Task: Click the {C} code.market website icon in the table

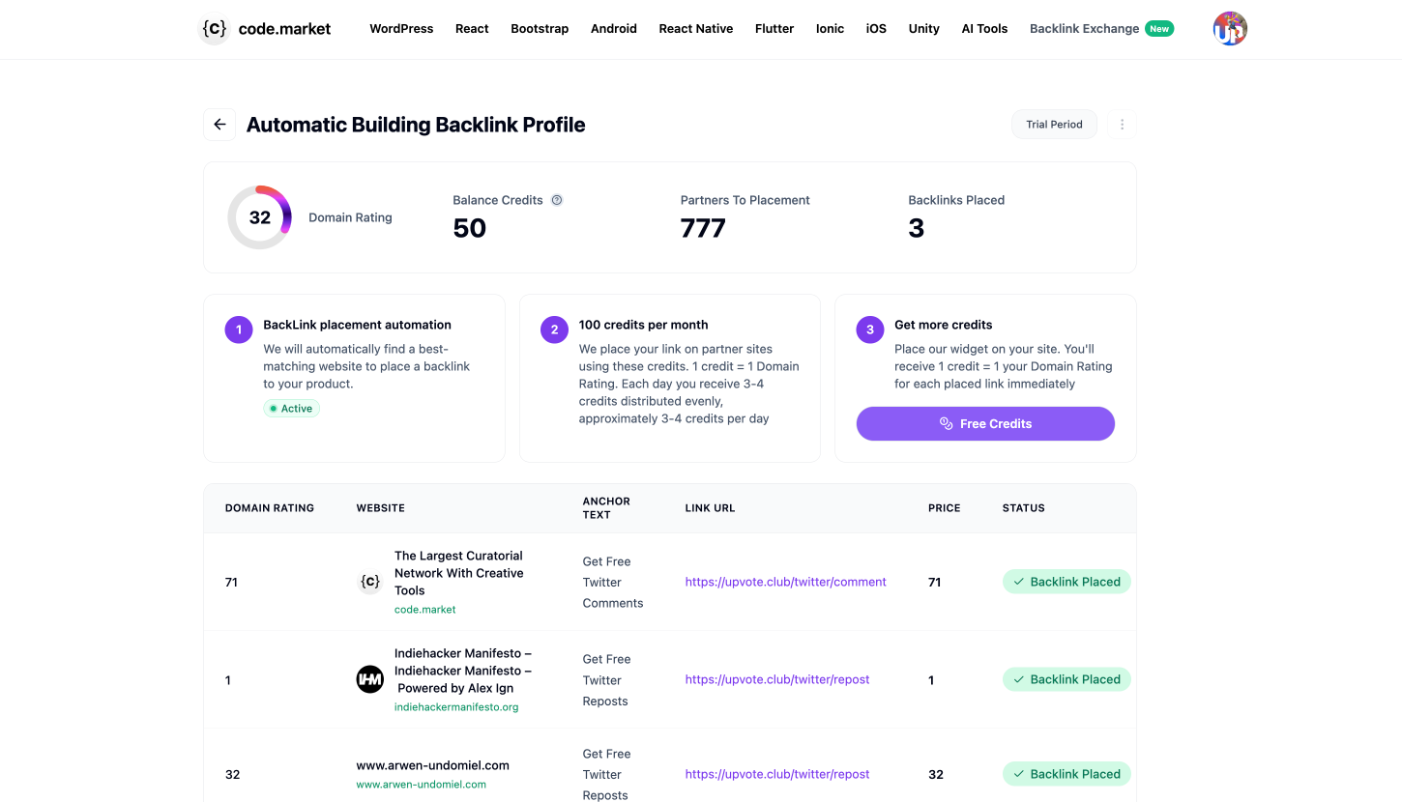Action: [370, 581]
